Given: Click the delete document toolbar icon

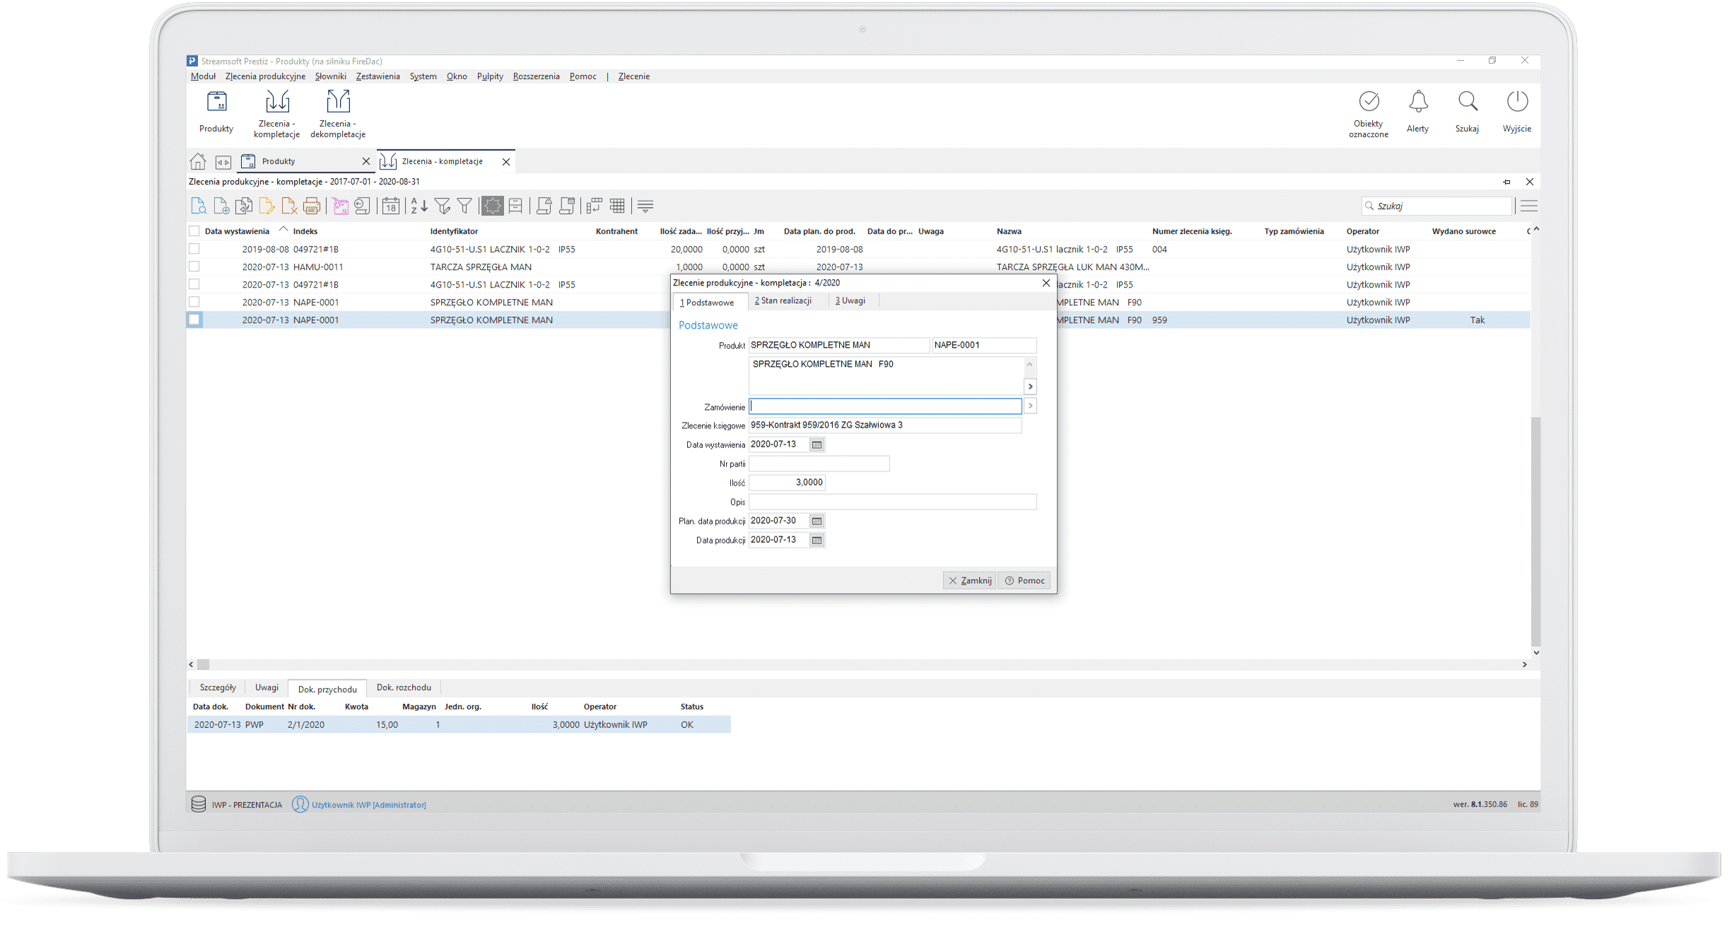Looking at the screenshot, I should coord(289,206).
